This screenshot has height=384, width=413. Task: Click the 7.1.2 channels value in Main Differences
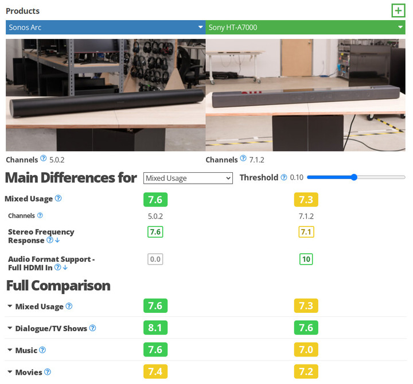click(306, 216)
